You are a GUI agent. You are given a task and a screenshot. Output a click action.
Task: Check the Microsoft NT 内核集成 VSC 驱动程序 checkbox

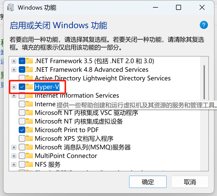click(22, 113)
